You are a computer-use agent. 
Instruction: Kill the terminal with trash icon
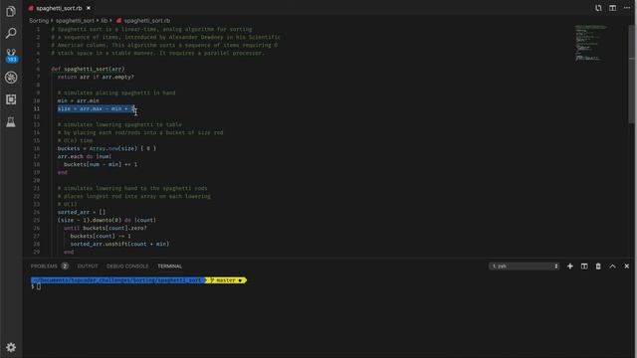pyautogui.click(x=598, y=267)
